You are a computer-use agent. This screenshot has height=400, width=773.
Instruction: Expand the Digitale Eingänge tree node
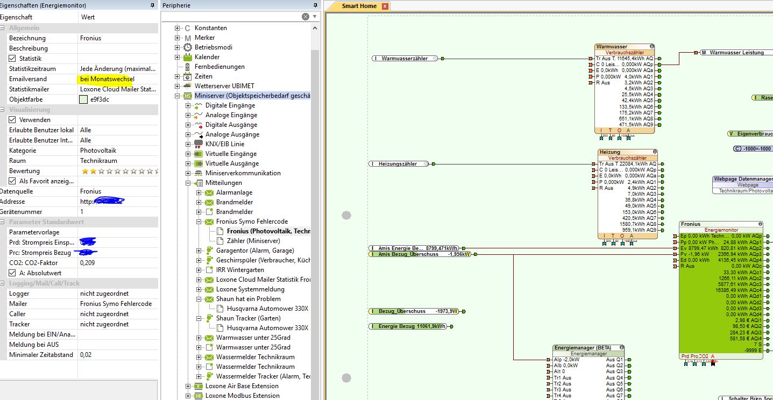[188, 105]
